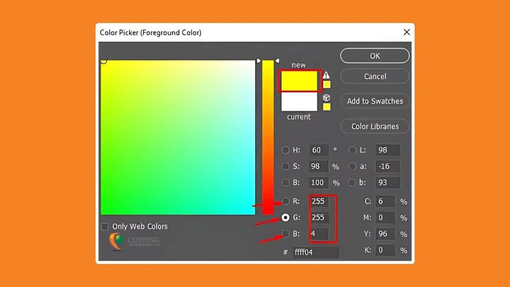Select the H hue radio button
Screen dimensions: 510x287
(285, 150)
